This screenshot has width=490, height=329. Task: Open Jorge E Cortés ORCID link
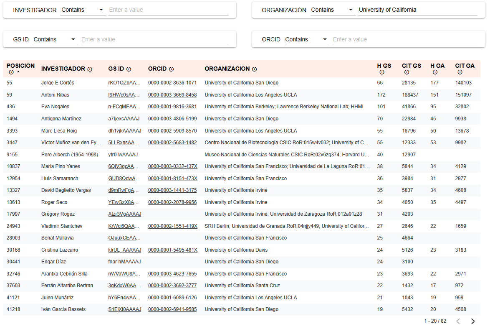pyautogui.click(x=172, y=83)
